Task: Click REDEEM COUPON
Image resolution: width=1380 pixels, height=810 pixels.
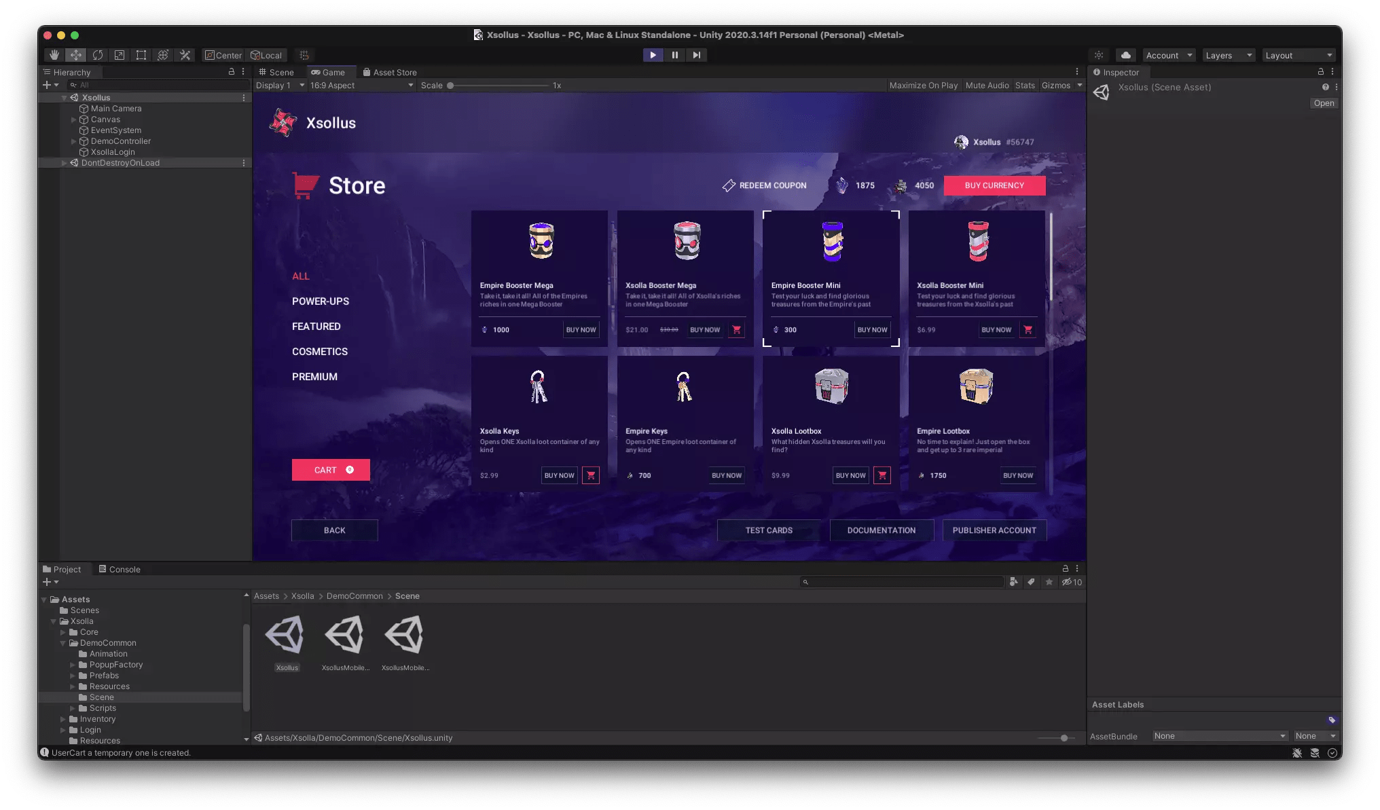Action: tap(765, 185)
